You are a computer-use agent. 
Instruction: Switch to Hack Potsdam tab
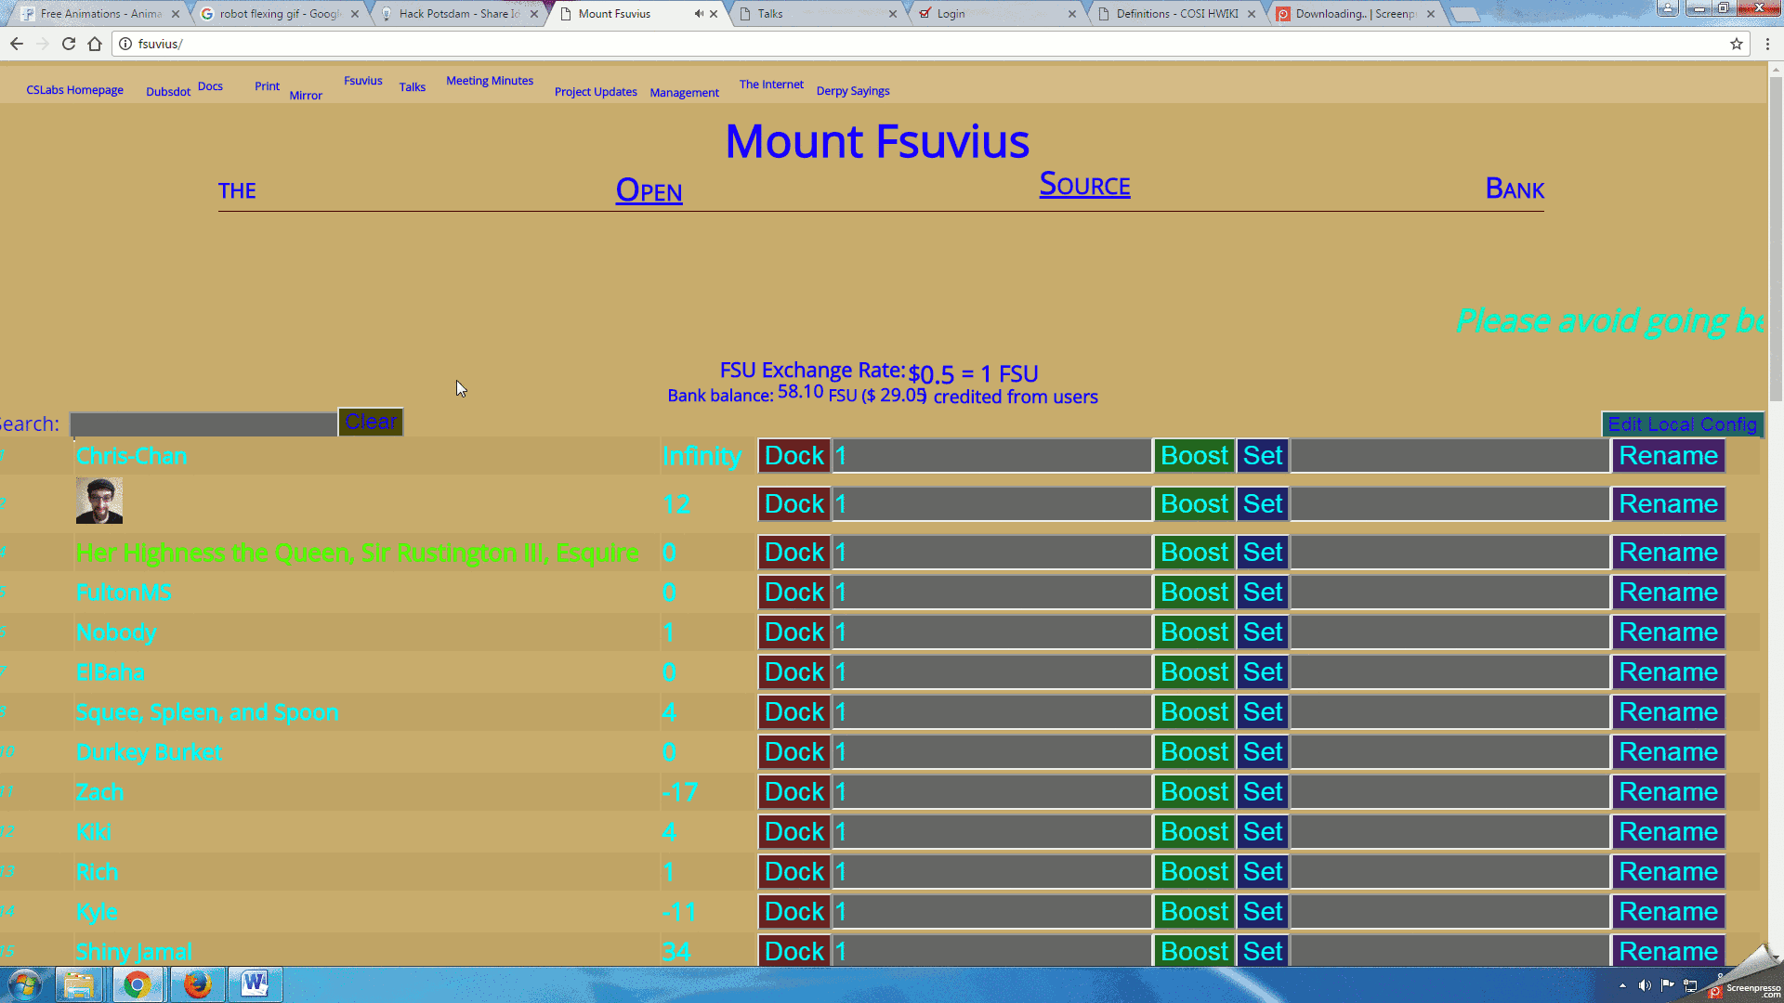[x=459, y=14]
